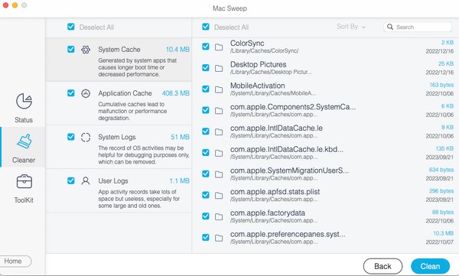The width and height of the screenshot is (459, 276).
Task: Uncheck the ColorSync item checkbox
Action: [206, 46]
